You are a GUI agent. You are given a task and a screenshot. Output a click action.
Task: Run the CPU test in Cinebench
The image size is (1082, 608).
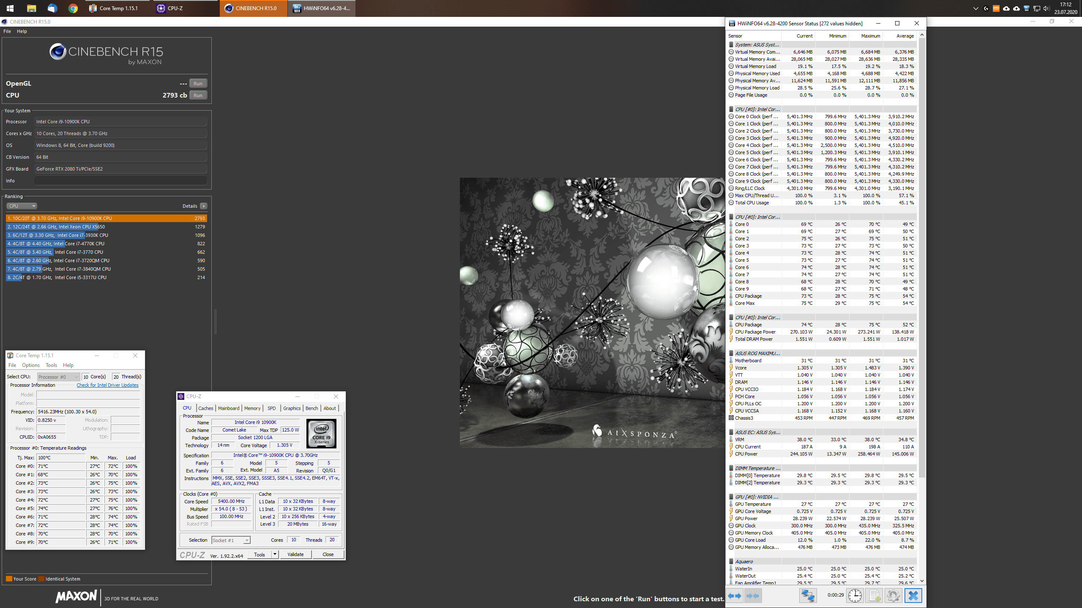(198, 95)
